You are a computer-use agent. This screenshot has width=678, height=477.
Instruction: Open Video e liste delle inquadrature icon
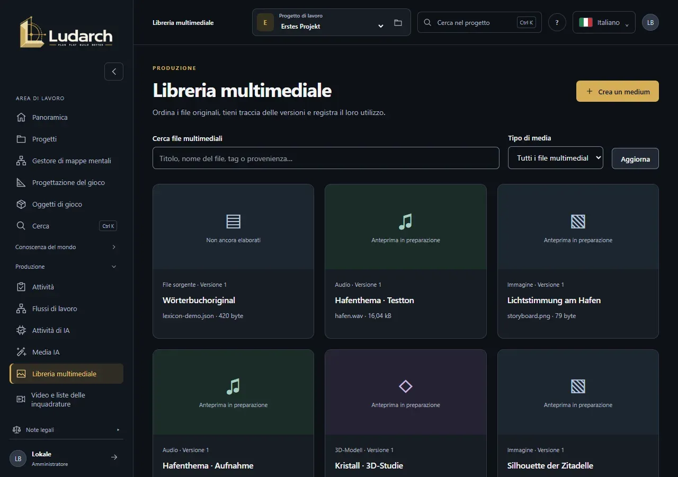coord(21,399)
